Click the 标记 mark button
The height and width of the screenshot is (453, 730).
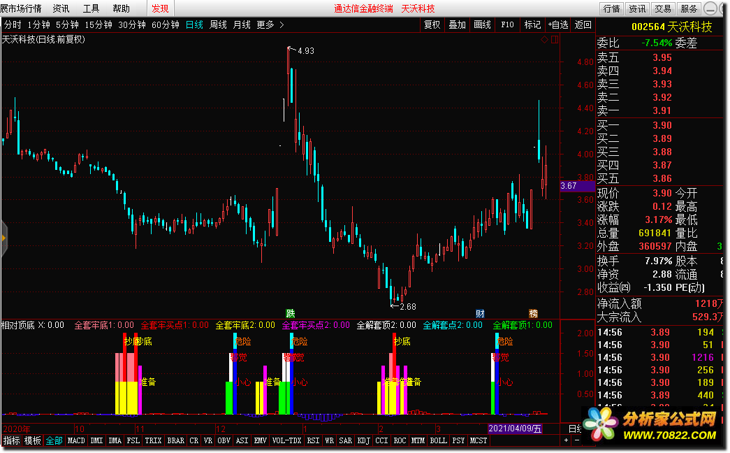click(532, 24)
